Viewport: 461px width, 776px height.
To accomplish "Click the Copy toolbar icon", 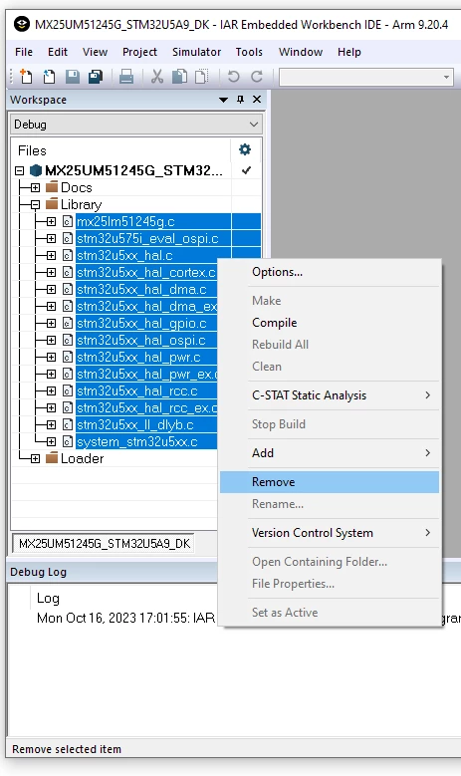I will click(179, 77).
